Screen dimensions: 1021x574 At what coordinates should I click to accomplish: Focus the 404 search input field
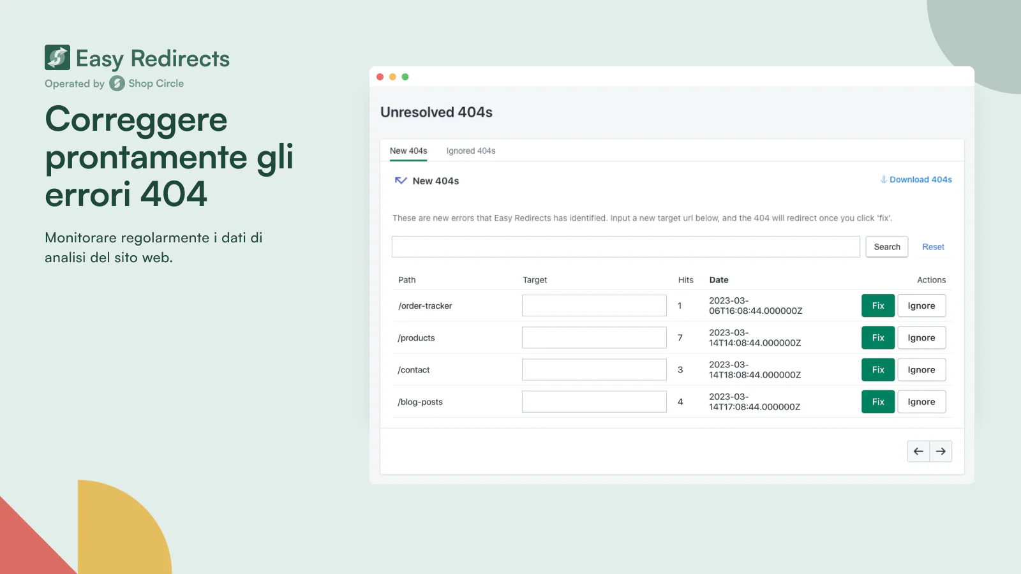(626, 247)
